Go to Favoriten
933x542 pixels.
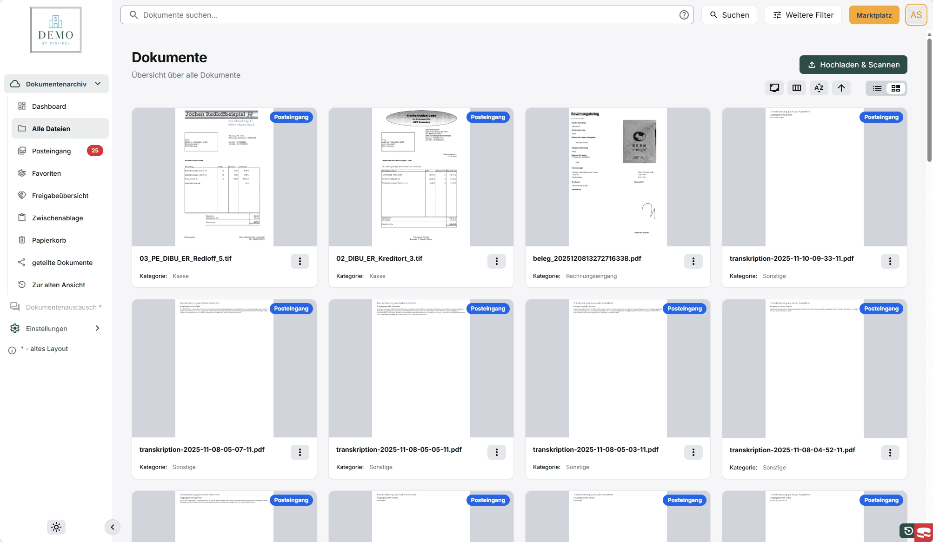pyautogui.click(x=60, y=173)
